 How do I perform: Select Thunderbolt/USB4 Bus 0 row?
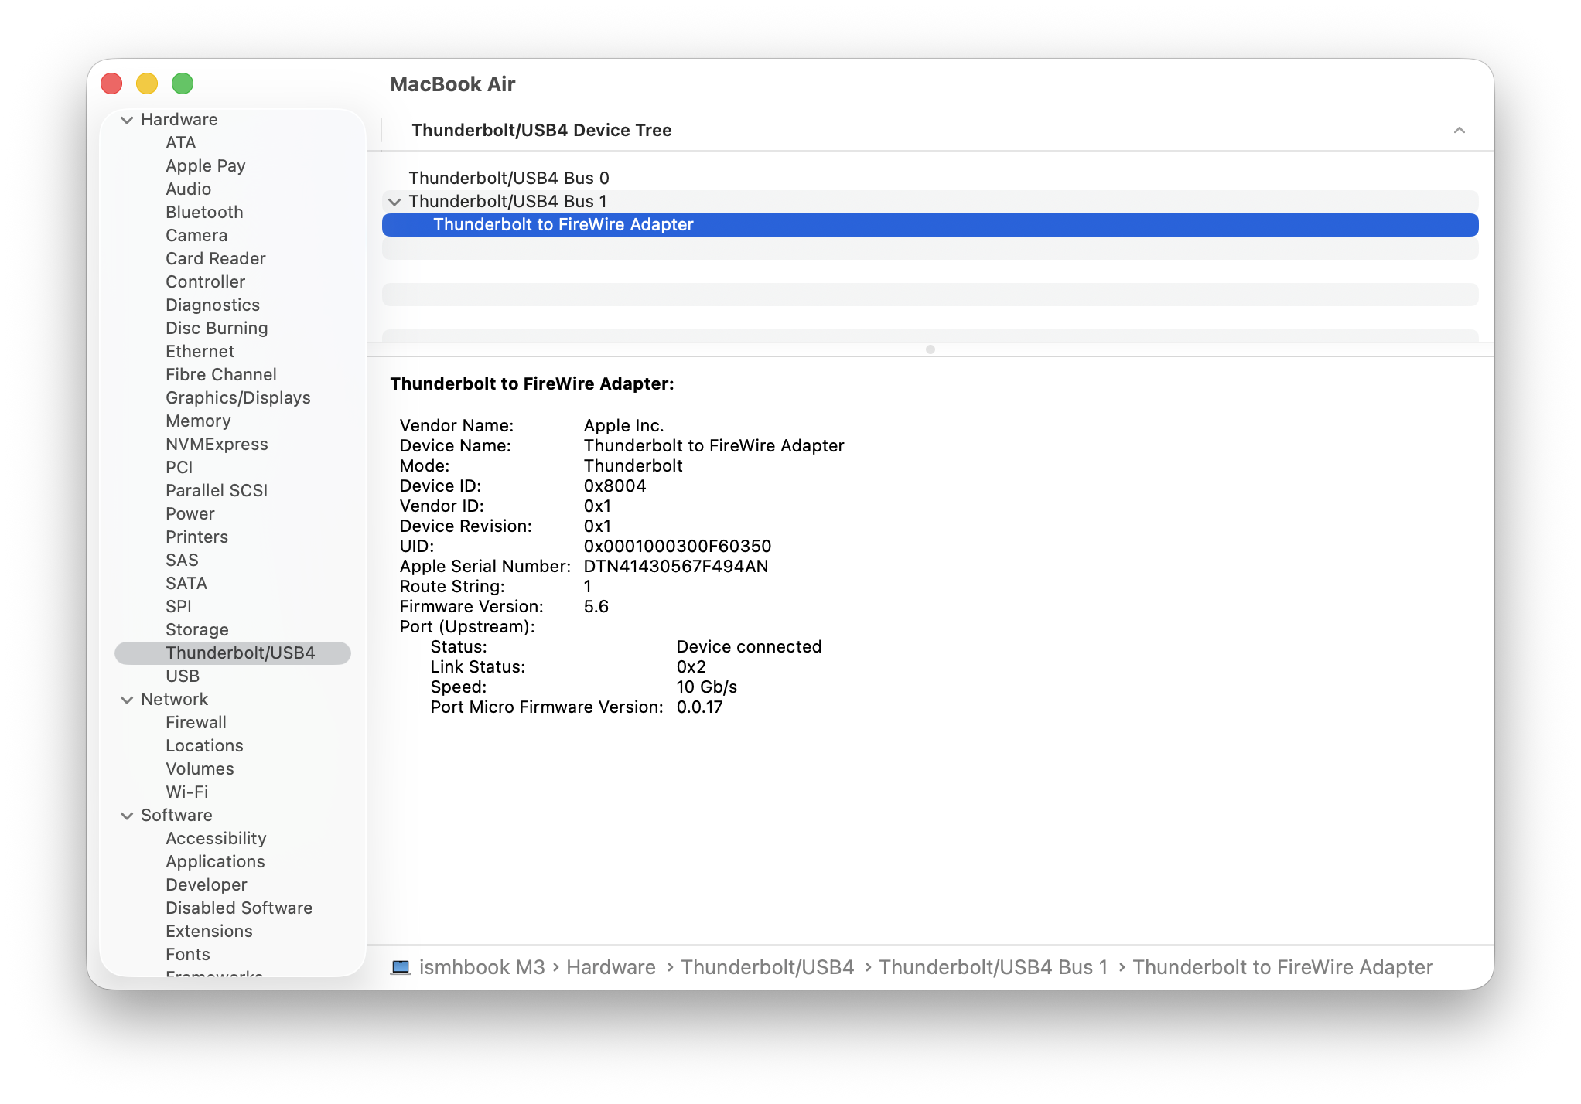pyautogui.click(x=930, y=179)
